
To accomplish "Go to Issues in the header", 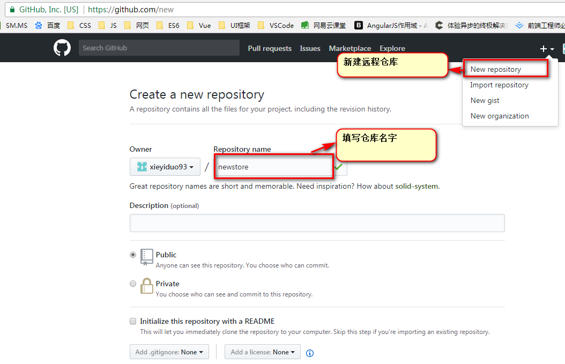I will tap(310, 48).
